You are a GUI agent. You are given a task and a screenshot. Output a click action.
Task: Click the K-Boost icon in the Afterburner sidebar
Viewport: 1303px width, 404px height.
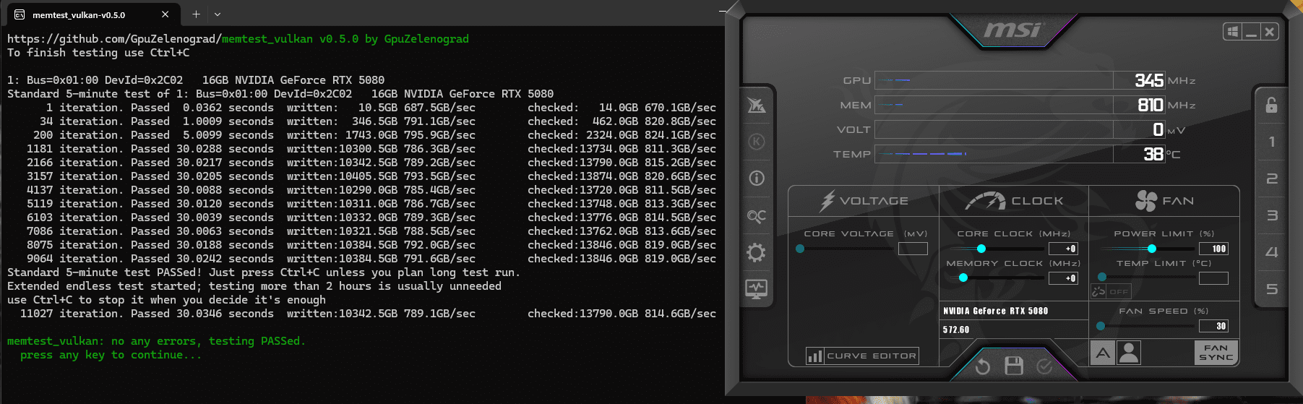[x=756, y=142]
